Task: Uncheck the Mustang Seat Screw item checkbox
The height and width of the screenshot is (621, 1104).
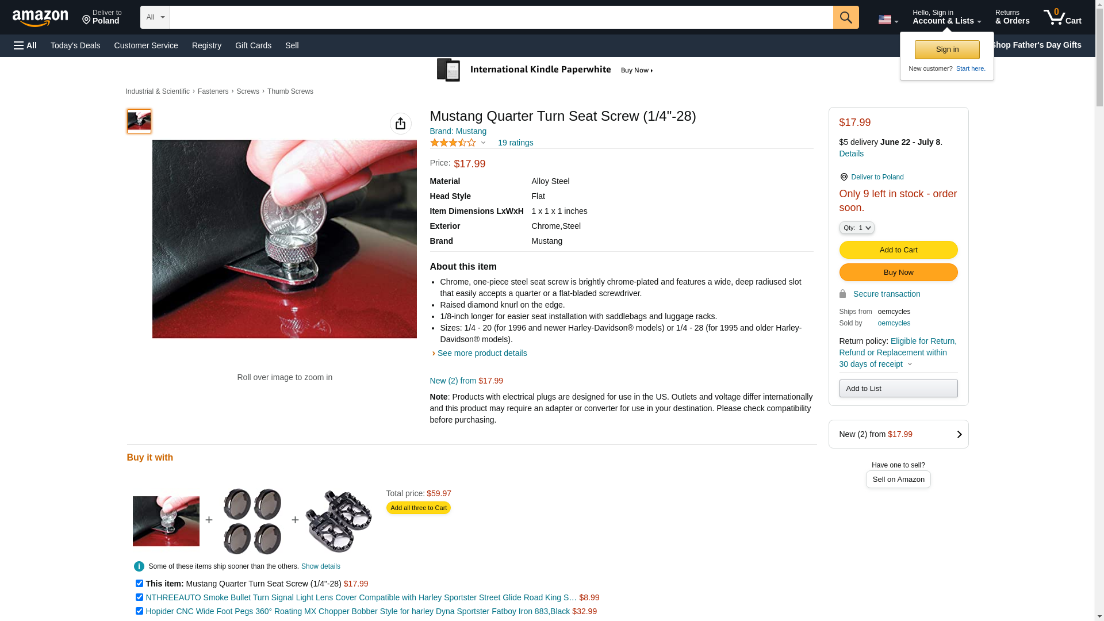Action: (139, 583)
